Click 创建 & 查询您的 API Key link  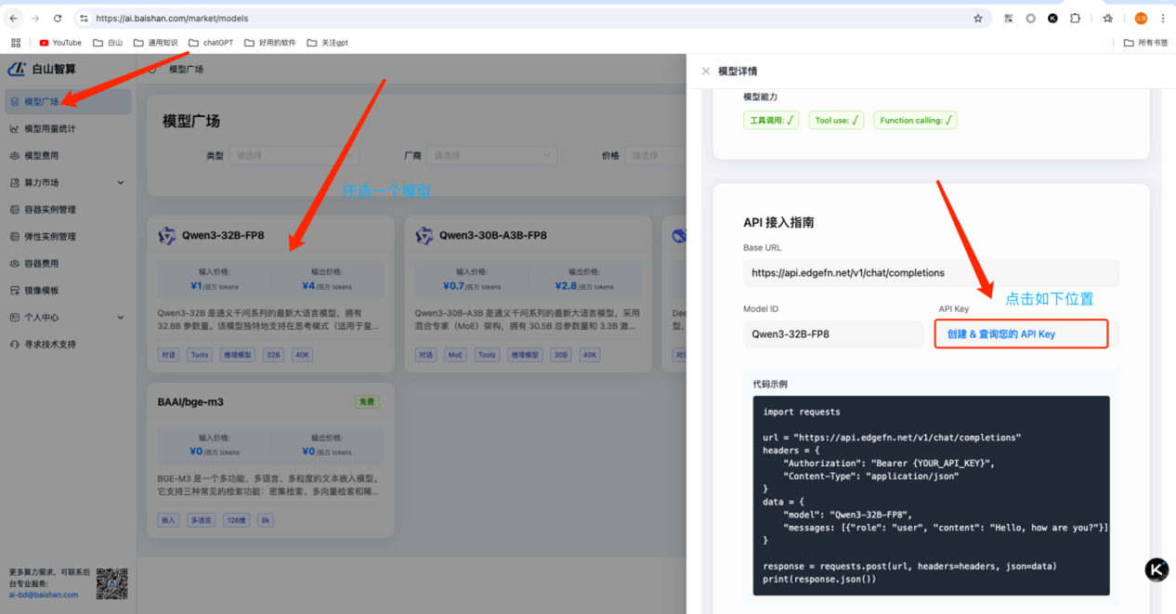[x=1001, y=334]
